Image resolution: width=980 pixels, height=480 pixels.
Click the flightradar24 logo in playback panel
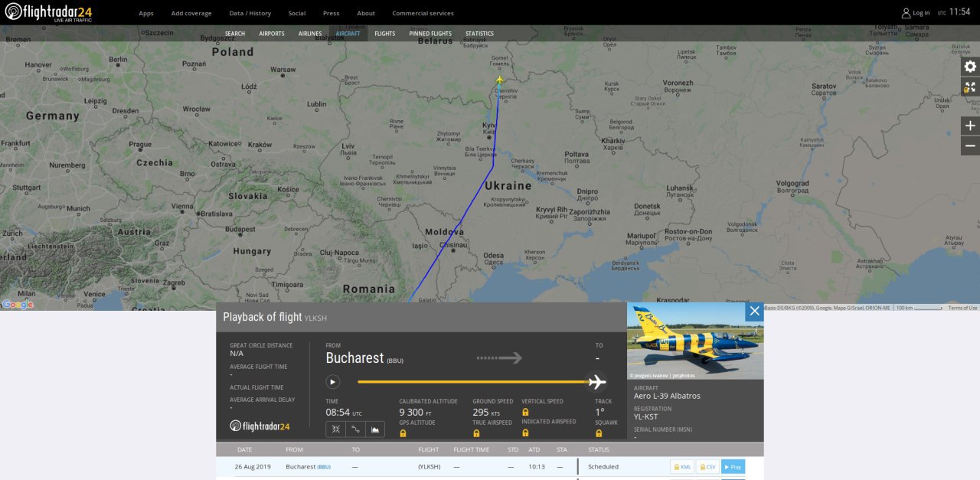(x=260, y=426)
